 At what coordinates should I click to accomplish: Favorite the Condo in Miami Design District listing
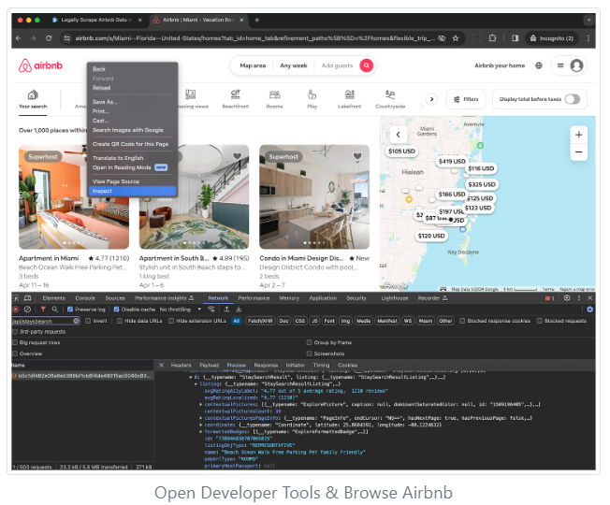click(x=357, y=156)
